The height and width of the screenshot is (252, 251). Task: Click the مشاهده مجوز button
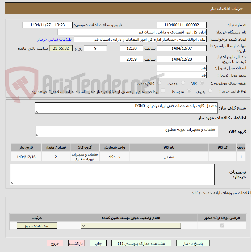(37, 226)
